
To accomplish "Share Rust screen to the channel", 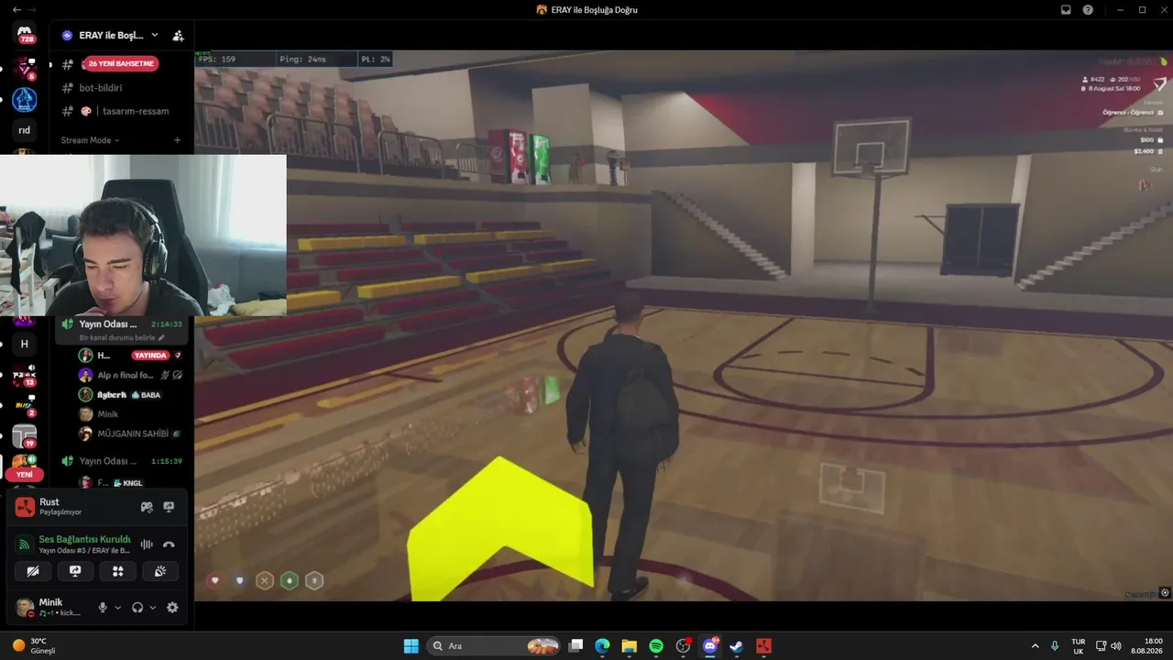I will 169,507.
